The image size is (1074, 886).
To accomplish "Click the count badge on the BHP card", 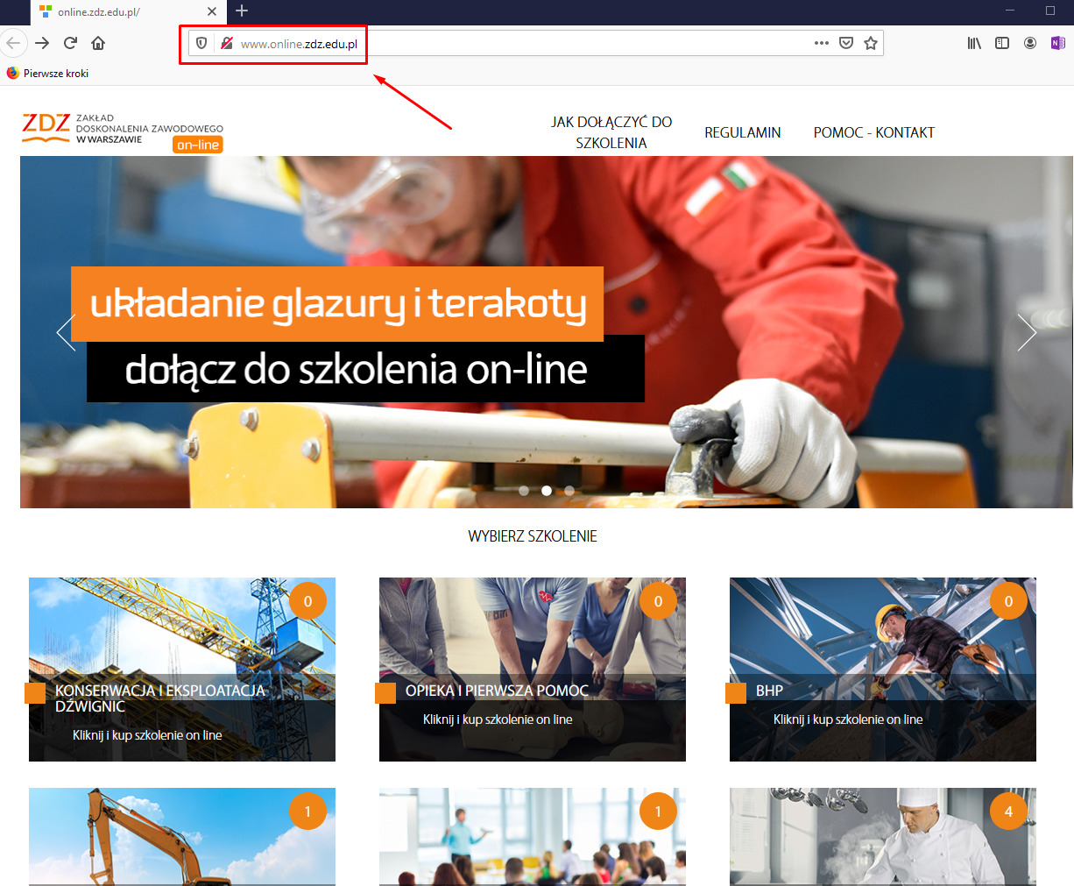I will (1008, 601).
